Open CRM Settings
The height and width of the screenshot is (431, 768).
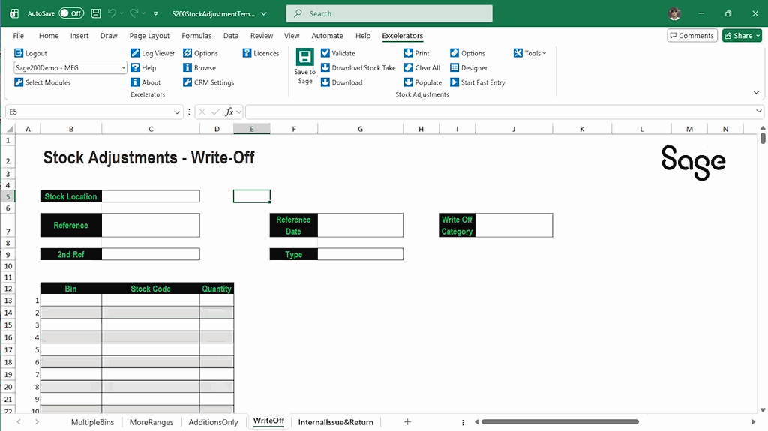pyautogui.click(x=208, y=82)
